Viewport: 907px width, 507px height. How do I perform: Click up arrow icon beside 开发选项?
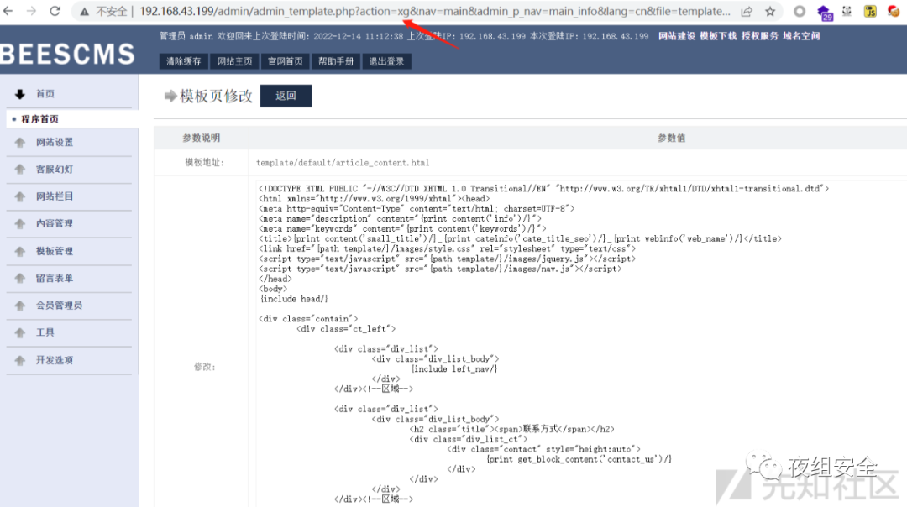point(20,360)
